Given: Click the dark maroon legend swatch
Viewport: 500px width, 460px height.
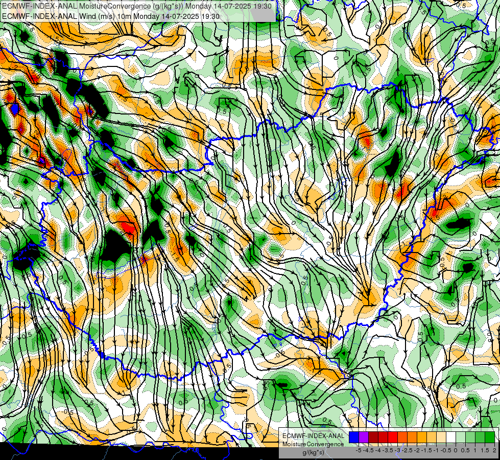Looking at the screenshot, I should click(373, 438).
